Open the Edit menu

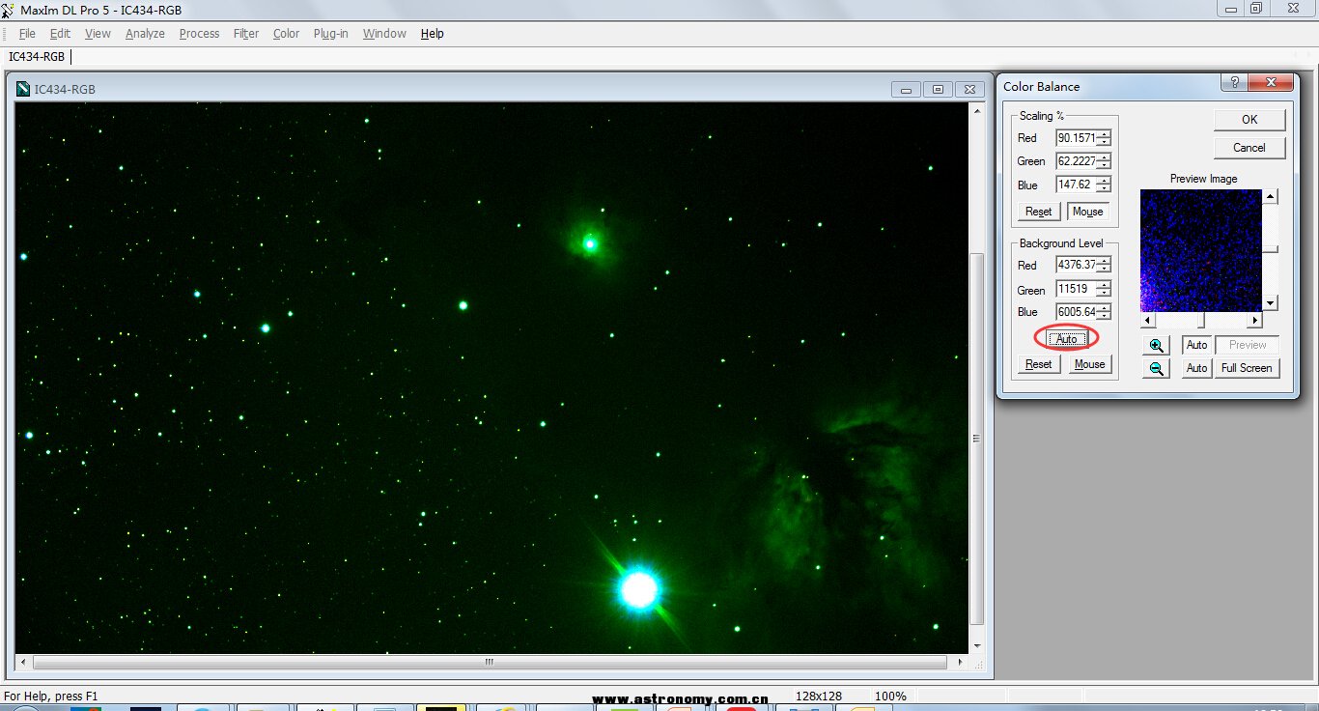(x=60, y=33)
